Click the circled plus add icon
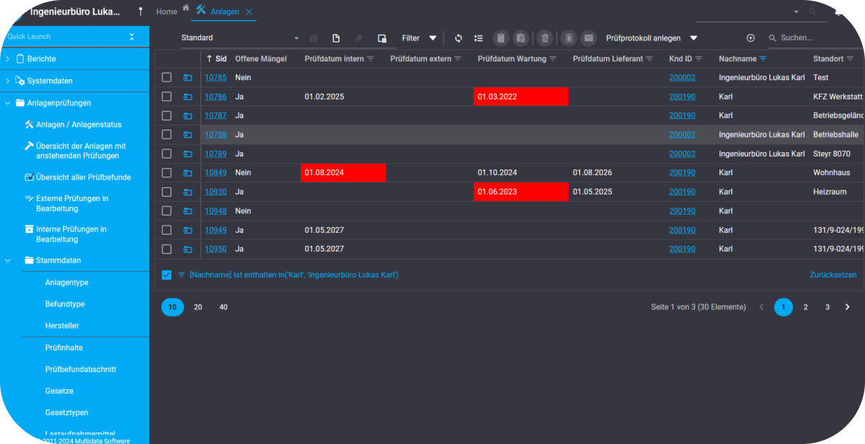This screenshot has height=444, width=865. pyautogui.click(x=750, y=38)
